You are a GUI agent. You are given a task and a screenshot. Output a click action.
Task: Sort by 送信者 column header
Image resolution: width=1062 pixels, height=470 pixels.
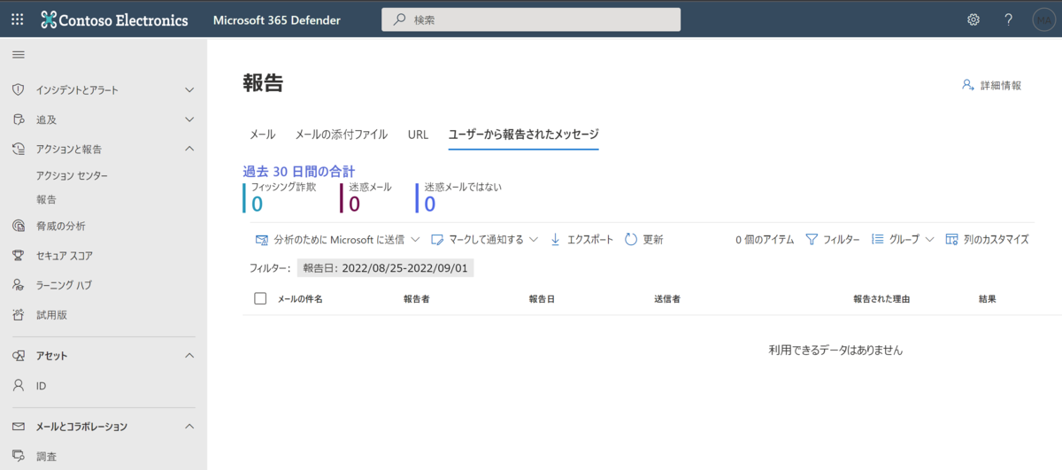coord(666,299)
